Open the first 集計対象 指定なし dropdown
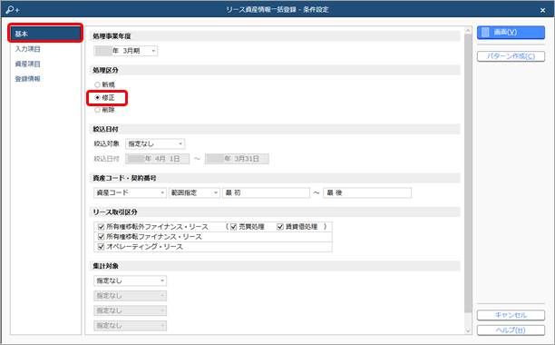 click(x=130, y=281)
